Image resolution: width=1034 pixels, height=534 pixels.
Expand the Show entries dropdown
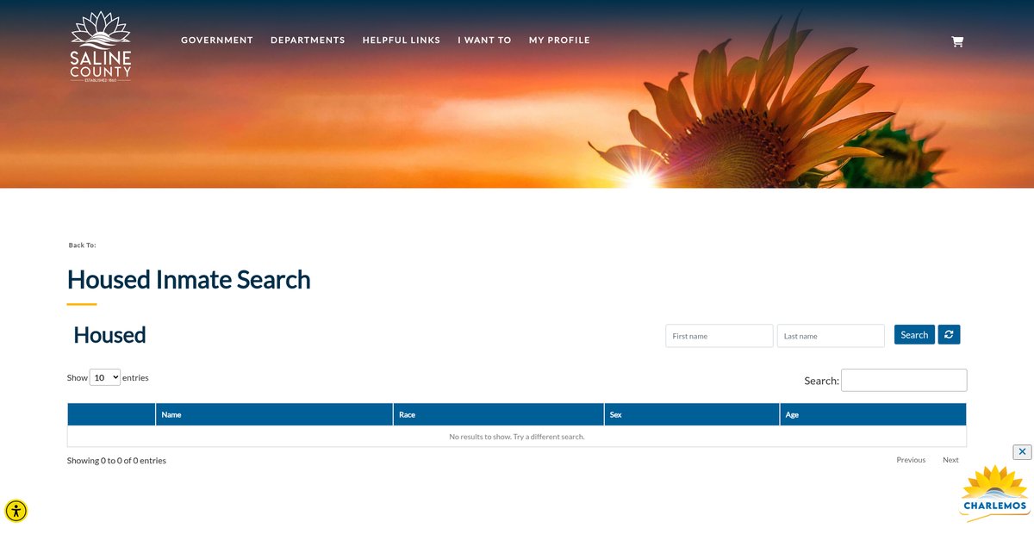[105, 377]
